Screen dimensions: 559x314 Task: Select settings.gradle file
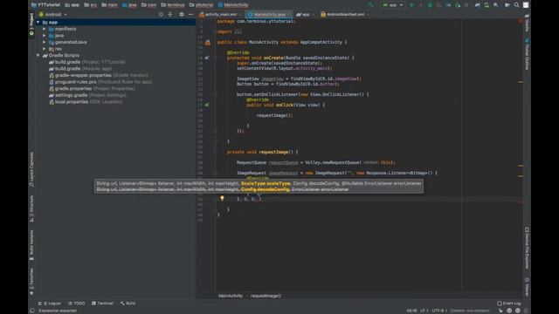coord(87,95)
